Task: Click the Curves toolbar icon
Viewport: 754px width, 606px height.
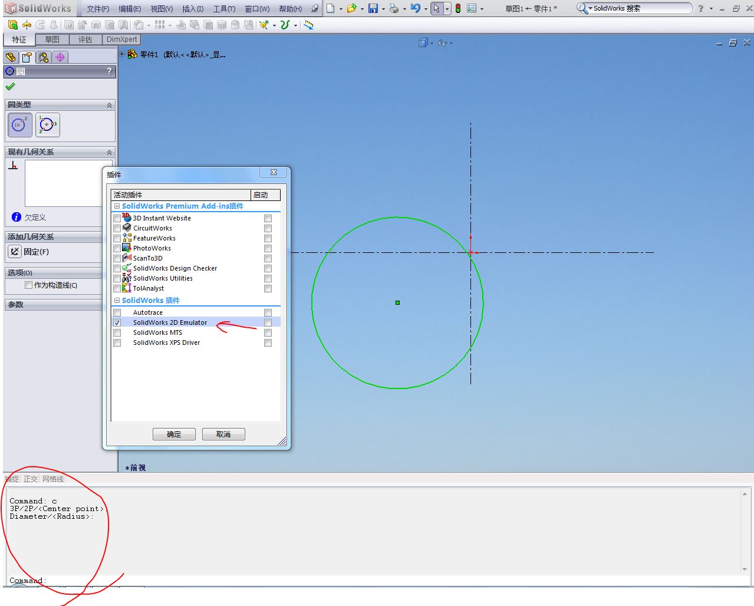Action: [x=285, y=25]
